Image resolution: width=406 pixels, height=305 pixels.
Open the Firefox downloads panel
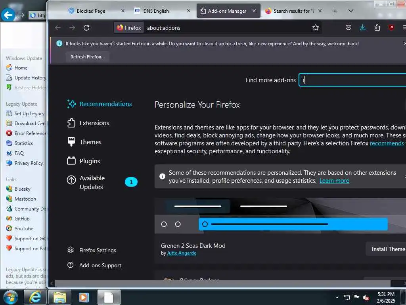363,27
